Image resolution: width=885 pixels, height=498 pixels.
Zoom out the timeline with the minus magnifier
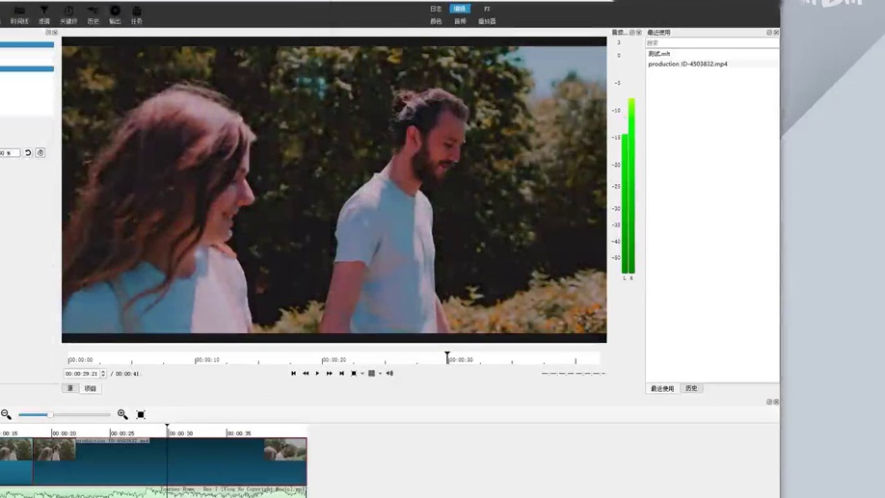[x=6, y=414]
